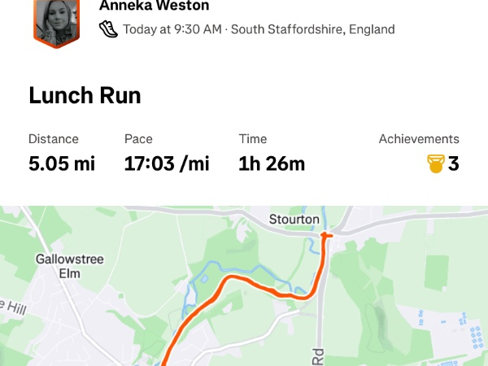Click the Distance stat label
This screenshot has width=488, height=366.
point(54,139)
